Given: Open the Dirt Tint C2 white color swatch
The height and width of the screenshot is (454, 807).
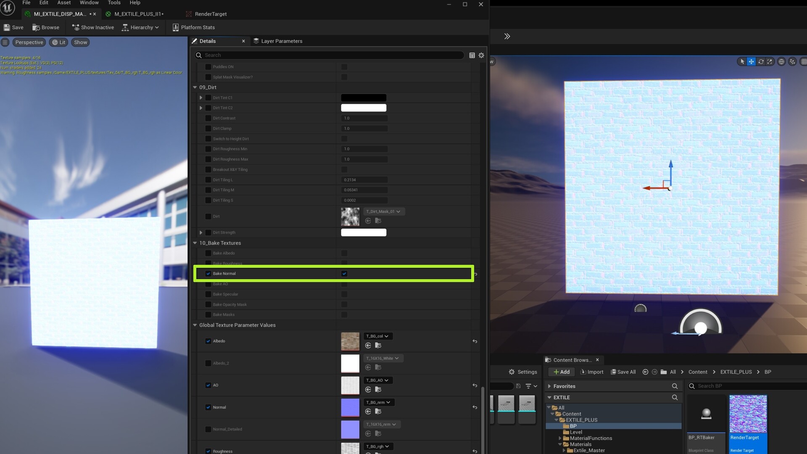Looking at the screenshot, I should tap(364, 108).
